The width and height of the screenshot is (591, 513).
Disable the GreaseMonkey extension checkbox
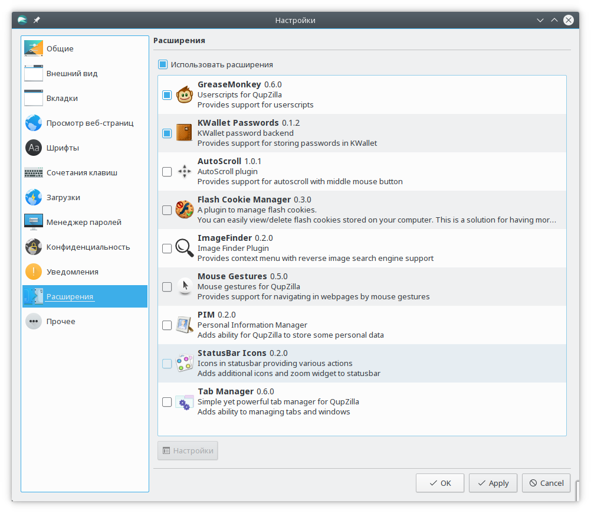(167, 94)
